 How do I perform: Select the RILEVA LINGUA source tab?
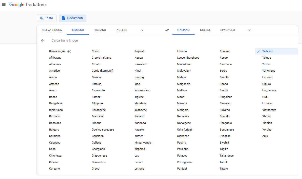click(x=52, y=30)
